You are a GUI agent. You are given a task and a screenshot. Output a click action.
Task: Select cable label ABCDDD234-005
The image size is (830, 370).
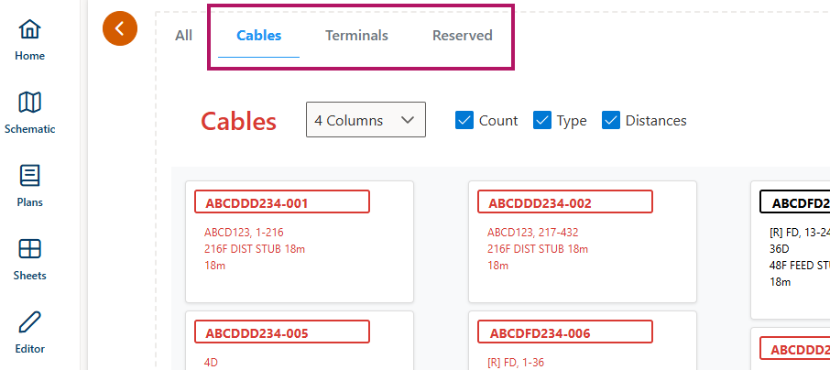(x=282, y=332)
